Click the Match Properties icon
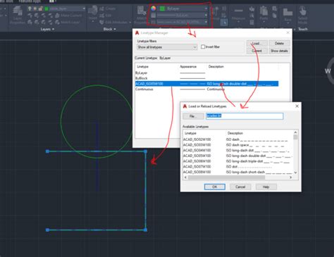Viewport: 334px width, 257px height. pyautogui.click(x=142, y=11)
